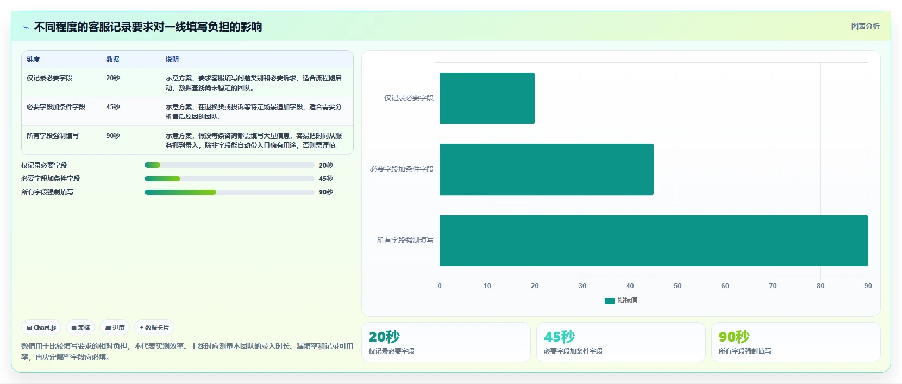Click the 所有字段强制填写 progress bar
Viewport: 902px width, 384px height.
(229, 192)
